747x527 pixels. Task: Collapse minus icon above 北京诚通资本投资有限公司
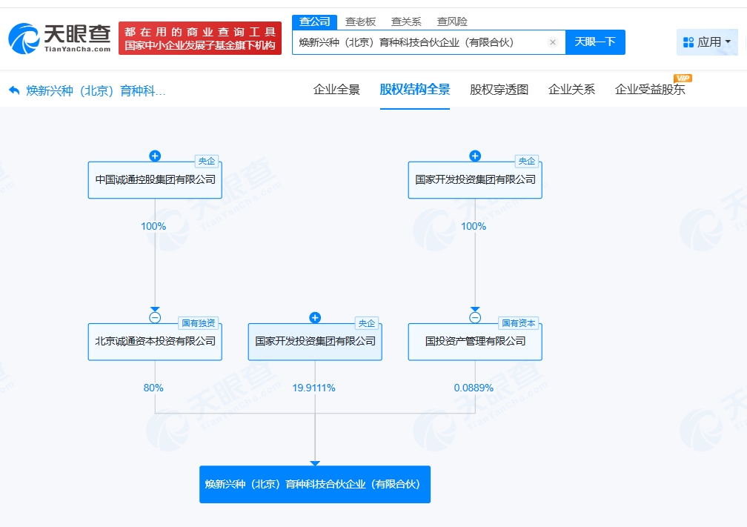155,317
